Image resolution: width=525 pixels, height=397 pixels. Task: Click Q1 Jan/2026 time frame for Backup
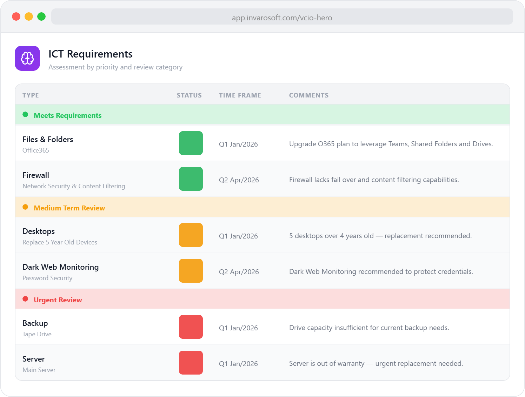pos(238,328)
